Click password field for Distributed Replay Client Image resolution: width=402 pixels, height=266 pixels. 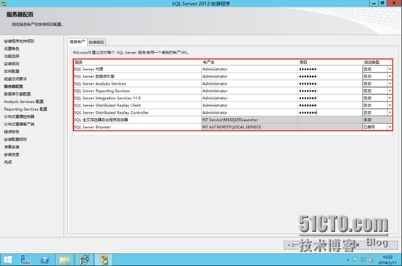click(329, 105)
